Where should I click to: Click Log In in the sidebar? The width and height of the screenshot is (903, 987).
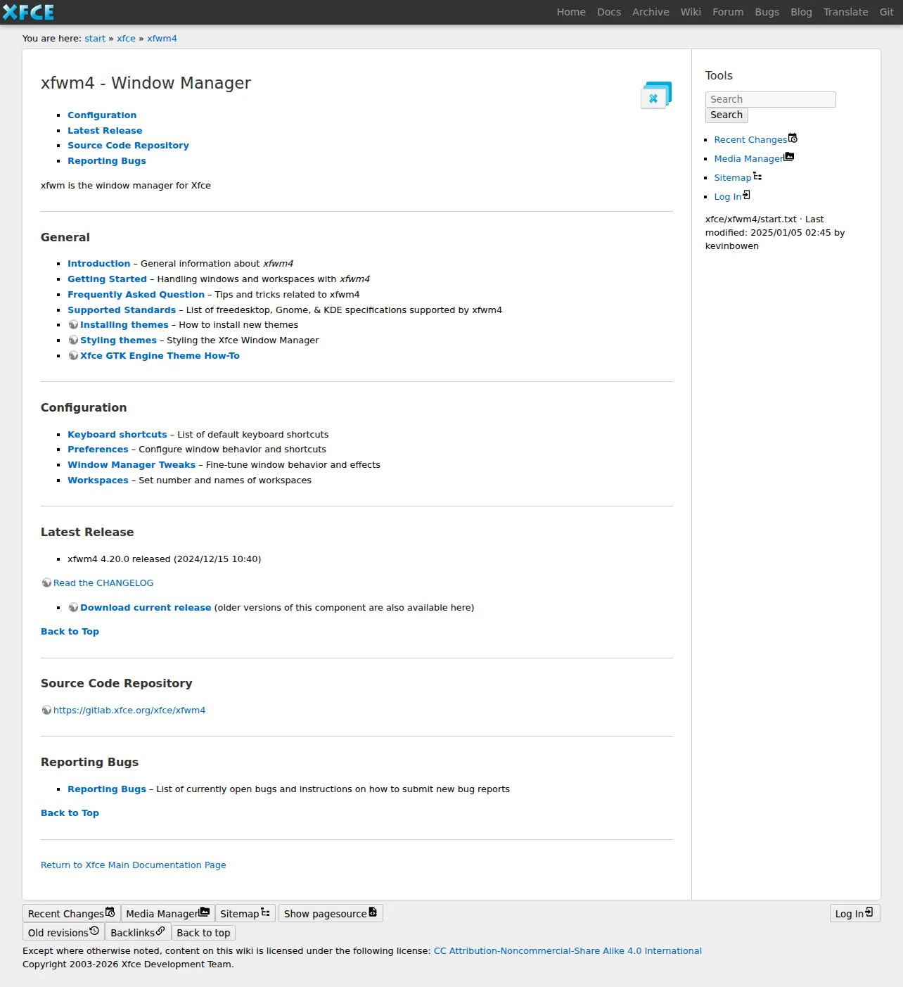(x=732, y=196)
